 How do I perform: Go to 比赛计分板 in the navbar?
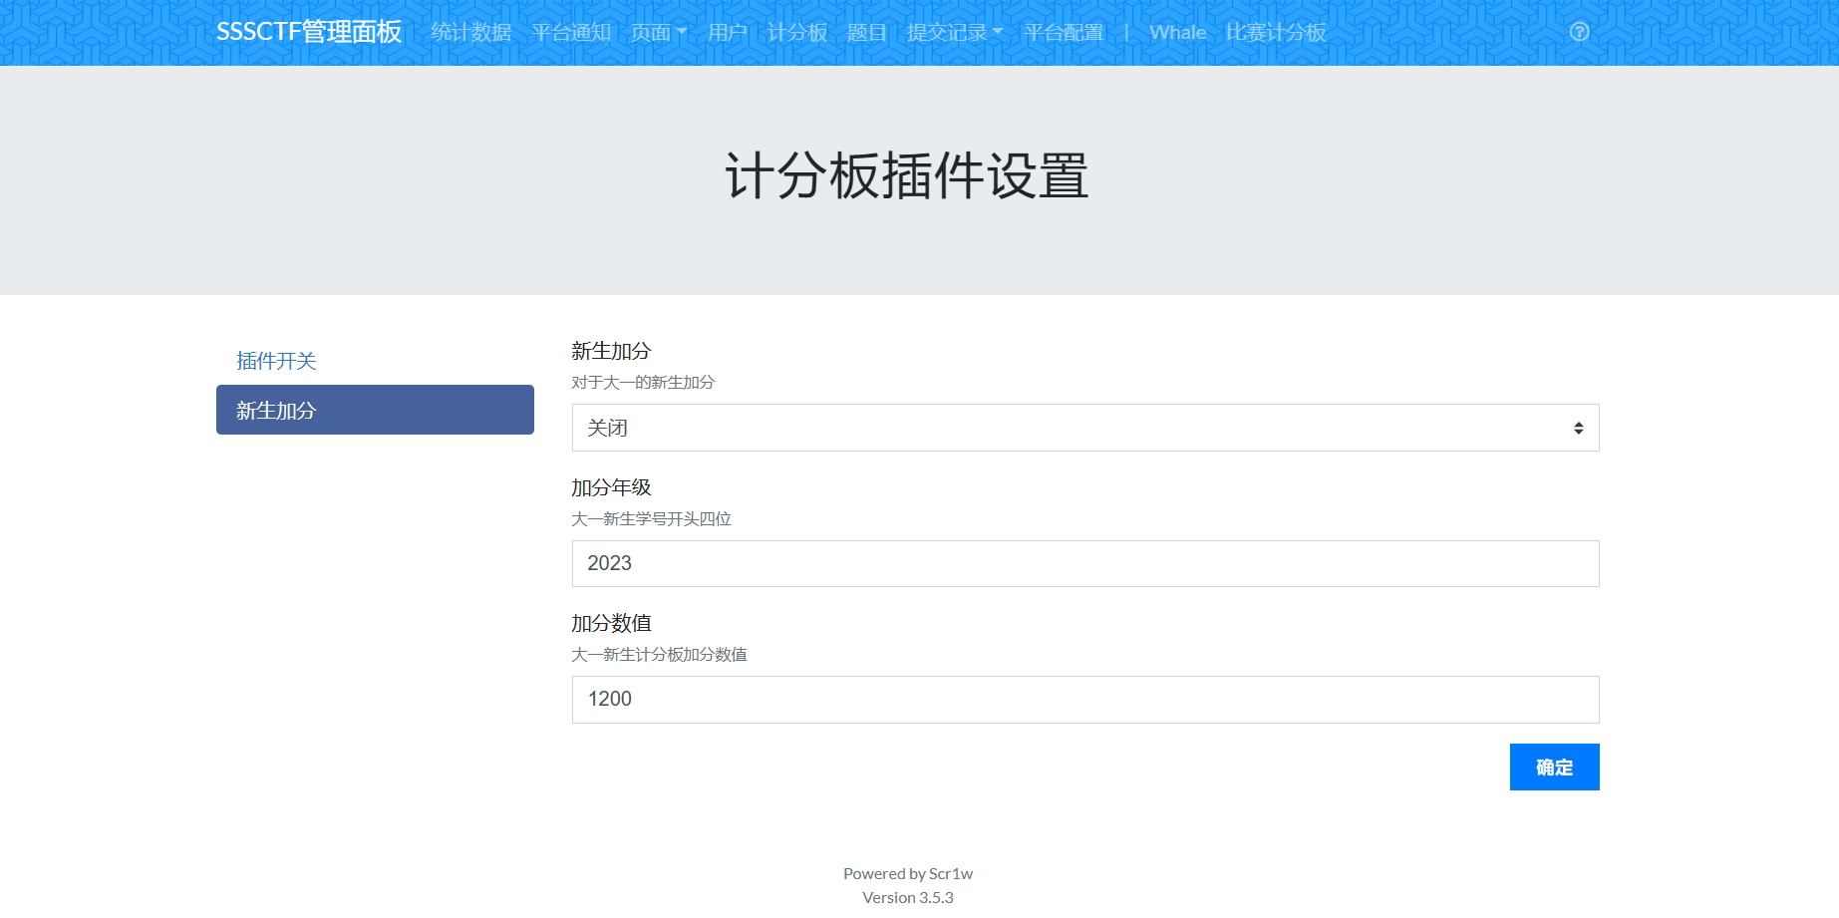[1276, 33]
